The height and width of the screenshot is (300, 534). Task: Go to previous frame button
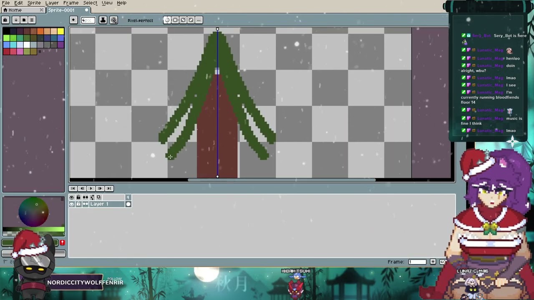82,188
